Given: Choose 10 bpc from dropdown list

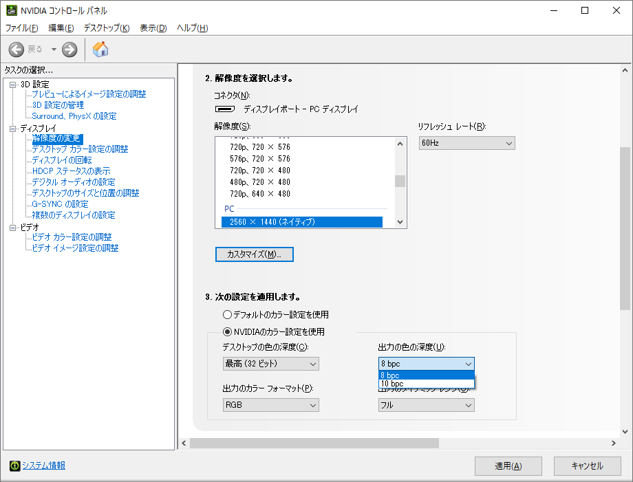Looking at the screenshot, I should point(427,384).
